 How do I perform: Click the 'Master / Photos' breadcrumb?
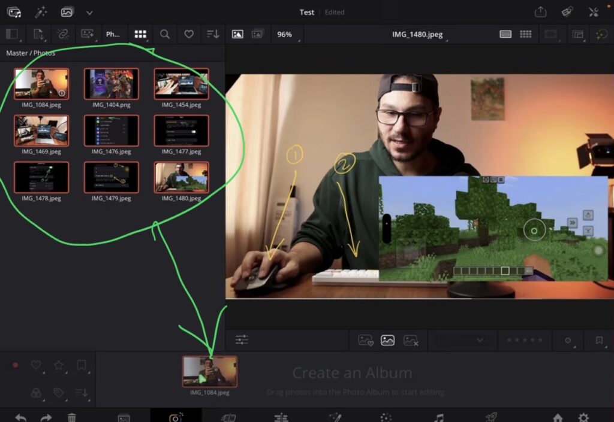[x=31, y=53]
